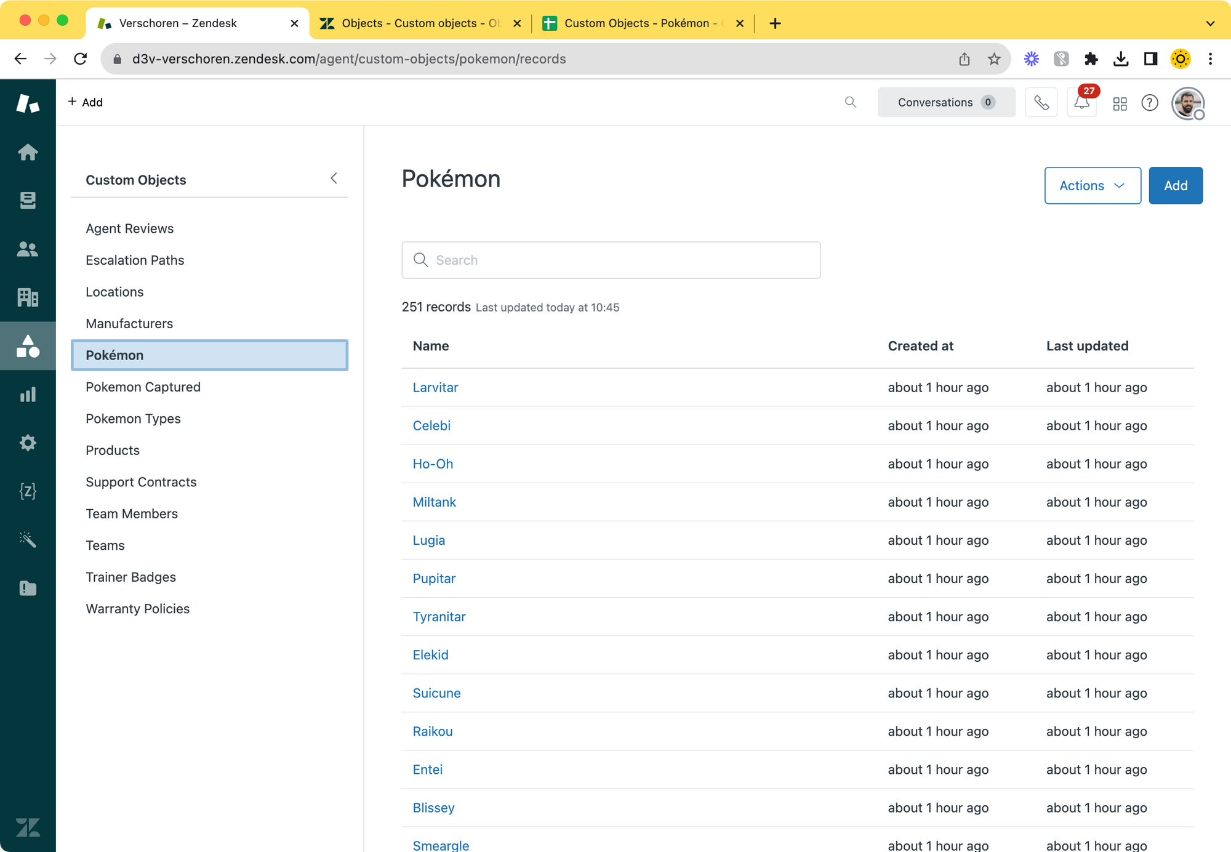Open the Conversations button
1231x852 pixels.
pyautogui.click(x=945, y=102)
